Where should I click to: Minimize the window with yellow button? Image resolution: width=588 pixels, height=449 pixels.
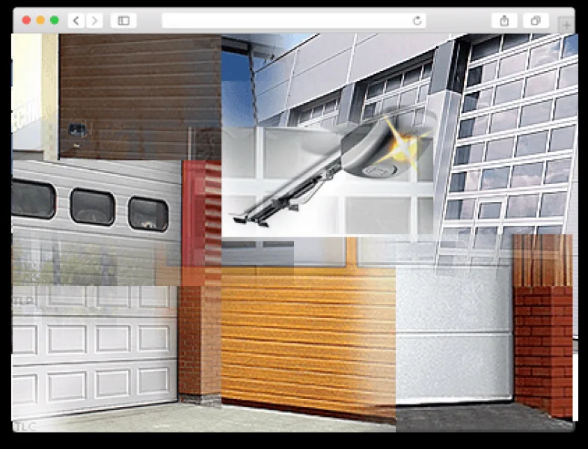[40, 20]
